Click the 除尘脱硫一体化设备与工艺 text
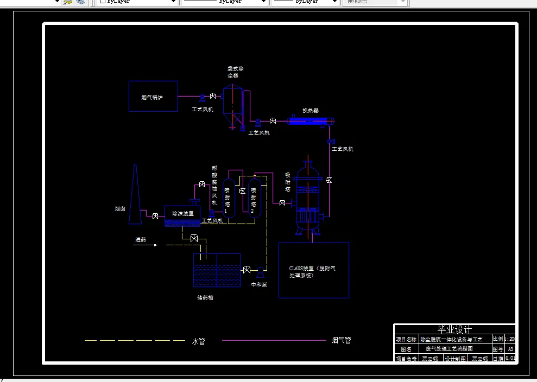537x382 pixels. 451,339
